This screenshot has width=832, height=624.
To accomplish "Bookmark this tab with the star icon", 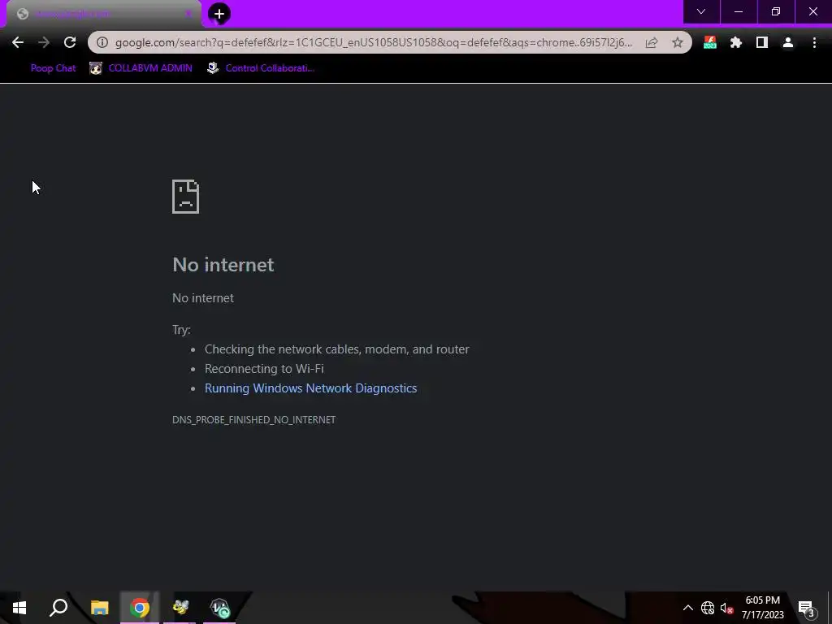I will (x=678, y=42).
